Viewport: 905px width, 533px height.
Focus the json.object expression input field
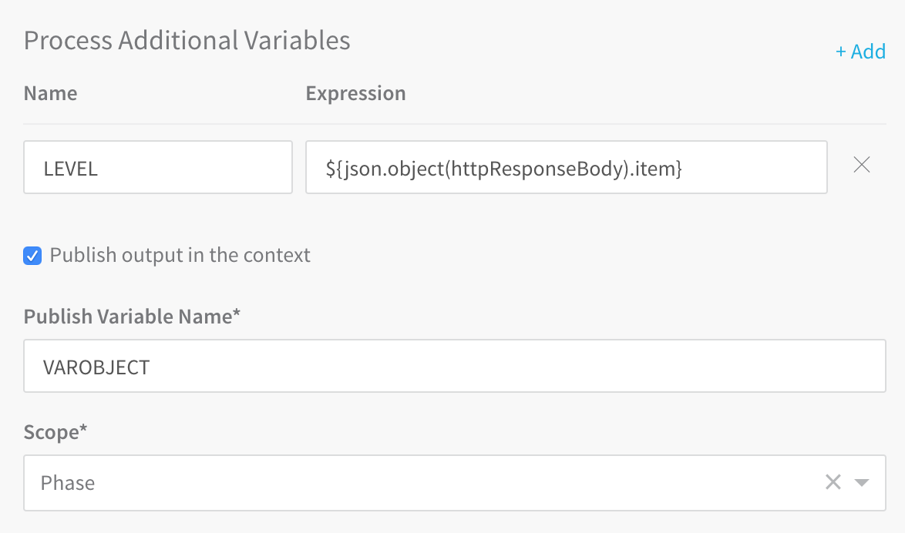point(566,167)
